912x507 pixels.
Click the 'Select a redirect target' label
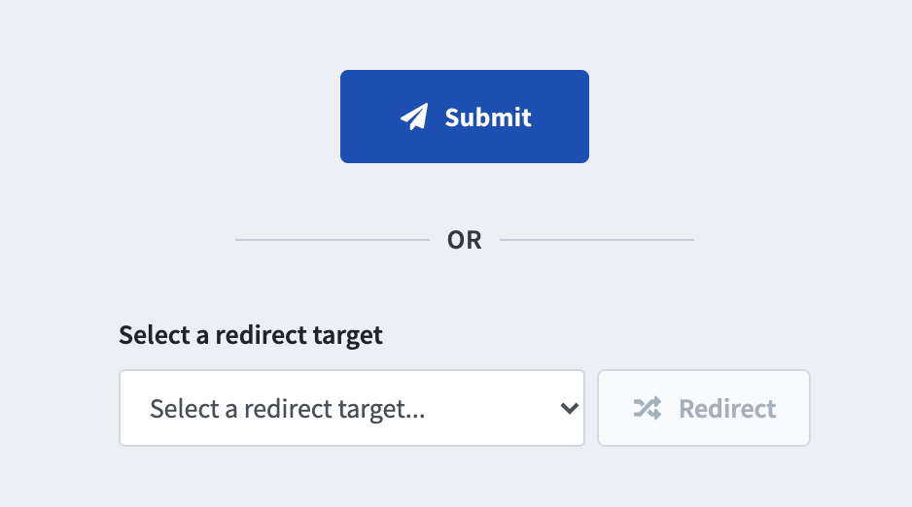(251, 335)
